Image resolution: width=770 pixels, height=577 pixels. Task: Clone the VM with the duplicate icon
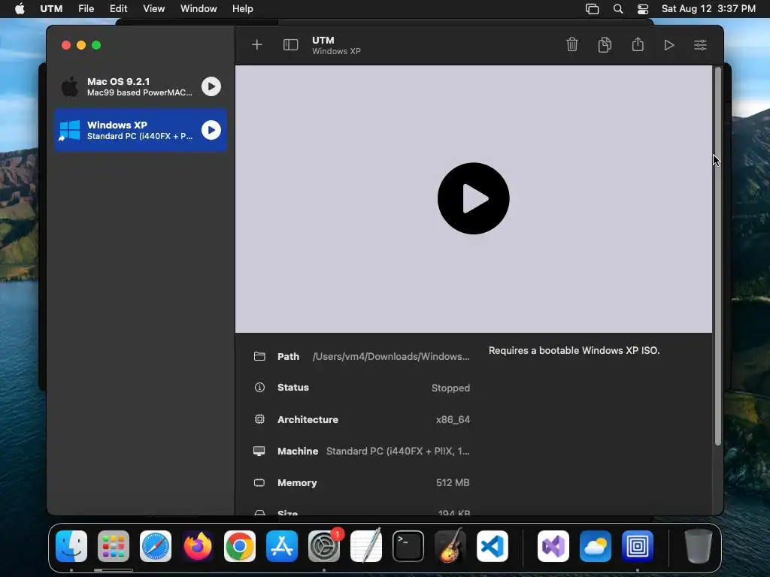[x=605, y=44]
